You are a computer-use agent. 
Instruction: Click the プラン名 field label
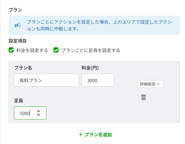(x=23, y=68)
